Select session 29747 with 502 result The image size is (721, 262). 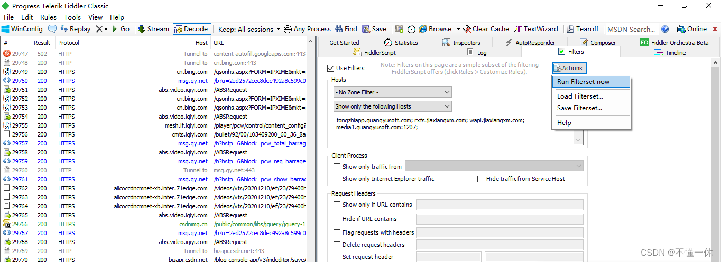154,54
